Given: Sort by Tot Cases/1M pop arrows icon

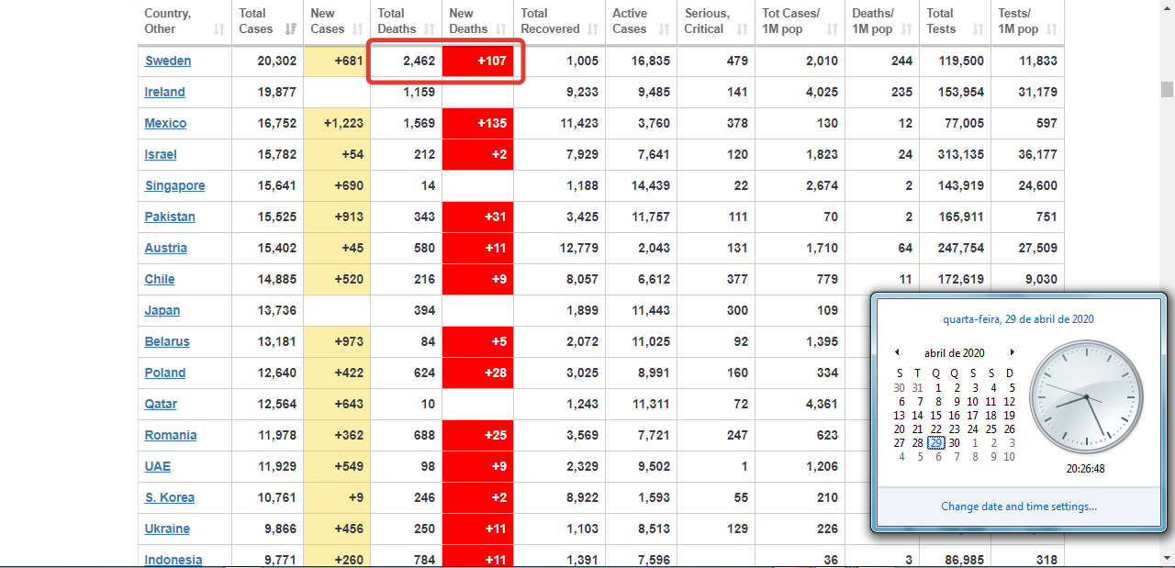Looking at the screenshot, I should tap(833, 29).
